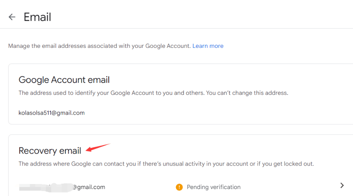Select the Recovery email heading
Viewport: 353px width, 196px height.
50,151
